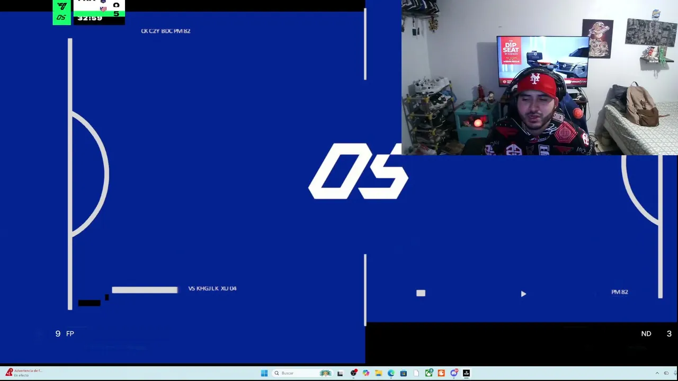Click the streamer webcam feed

pyautogui.click(x=540, y=77)
